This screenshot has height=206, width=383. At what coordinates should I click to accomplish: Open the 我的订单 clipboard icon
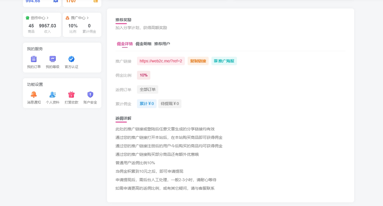click(x=34, y=59)
